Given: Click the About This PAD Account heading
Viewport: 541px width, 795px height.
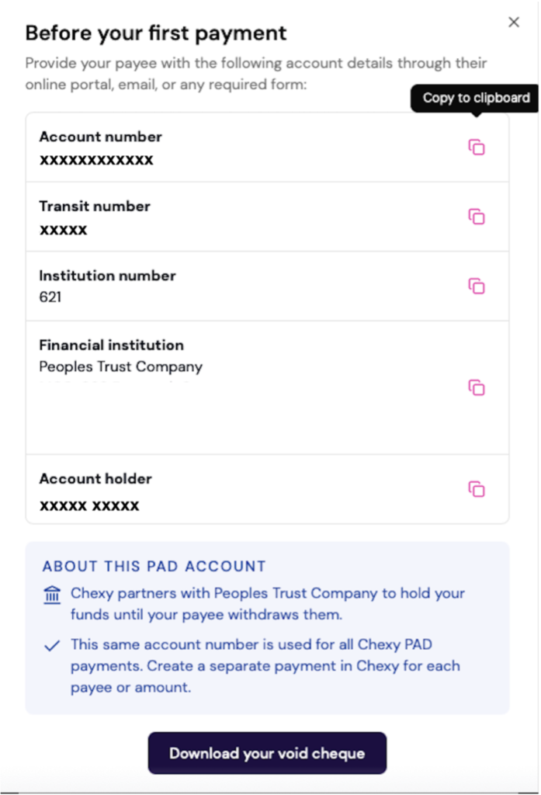Looking at the screenshot, I should pyautogui.click(x=154, y=566).
